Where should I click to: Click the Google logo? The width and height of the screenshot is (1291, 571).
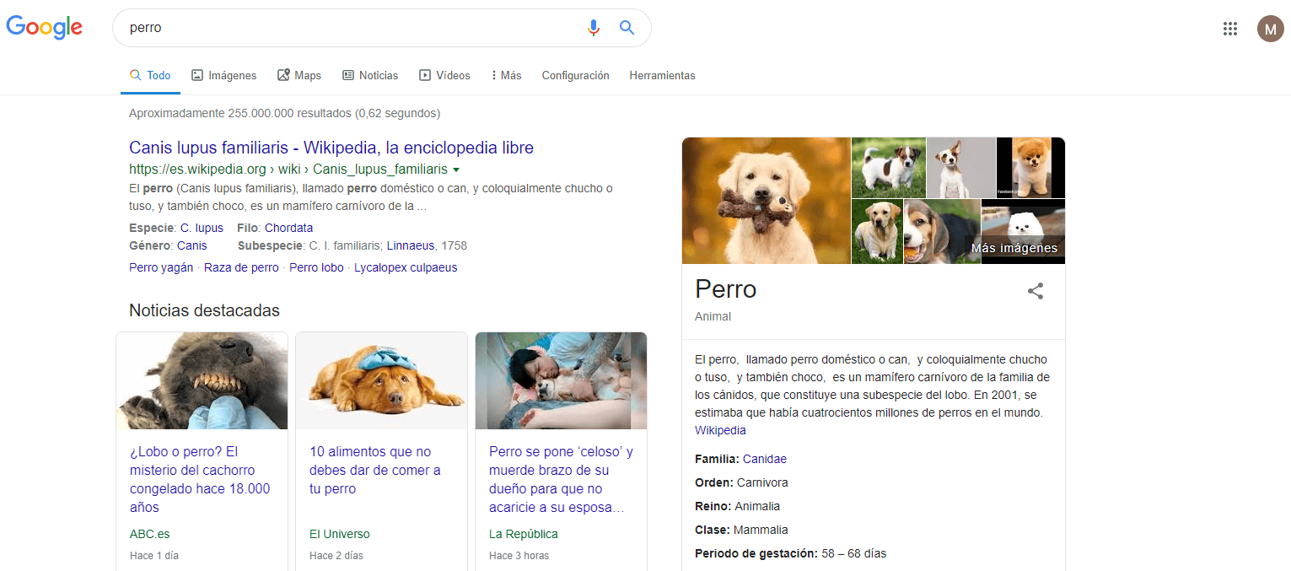click(45, 27)
